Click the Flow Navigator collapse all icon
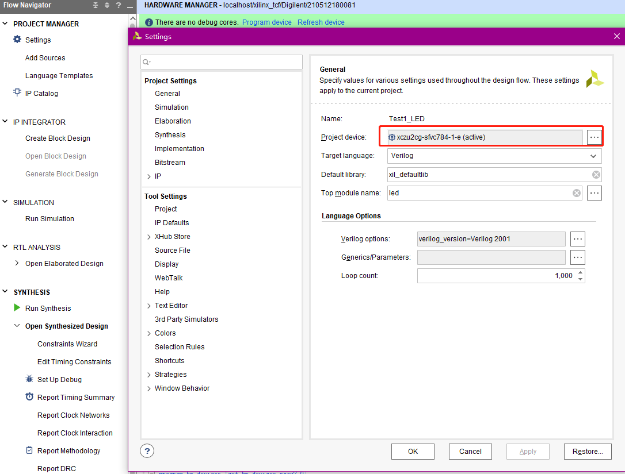 pos(96,5)
